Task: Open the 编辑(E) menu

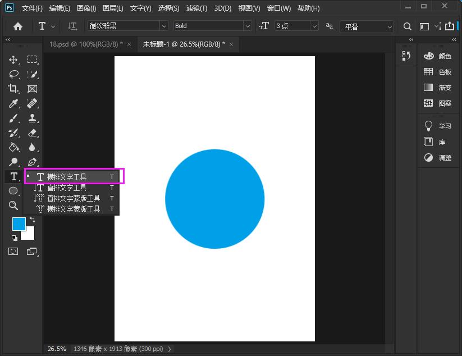Action: [60, 8]
